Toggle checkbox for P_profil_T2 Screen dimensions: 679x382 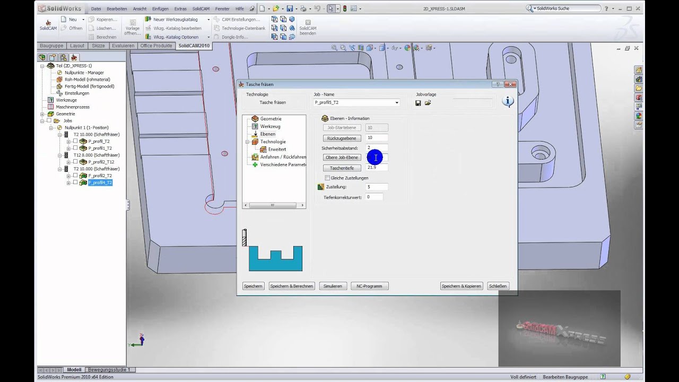(x=75, y=141)
